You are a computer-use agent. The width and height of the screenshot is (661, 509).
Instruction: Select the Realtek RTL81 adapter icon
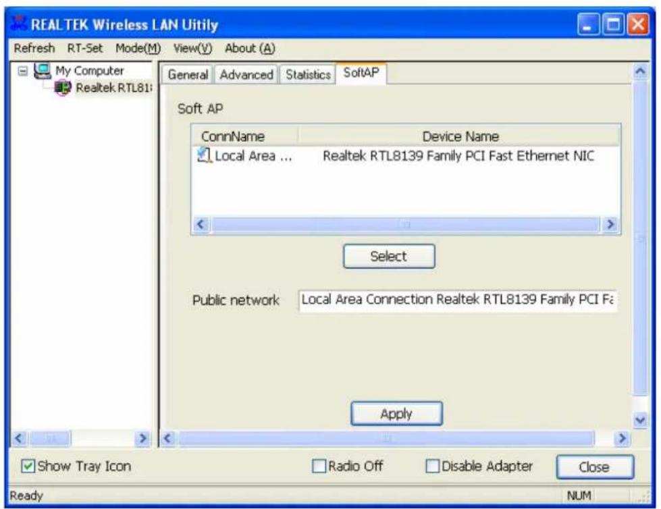(x=63, y=88)
